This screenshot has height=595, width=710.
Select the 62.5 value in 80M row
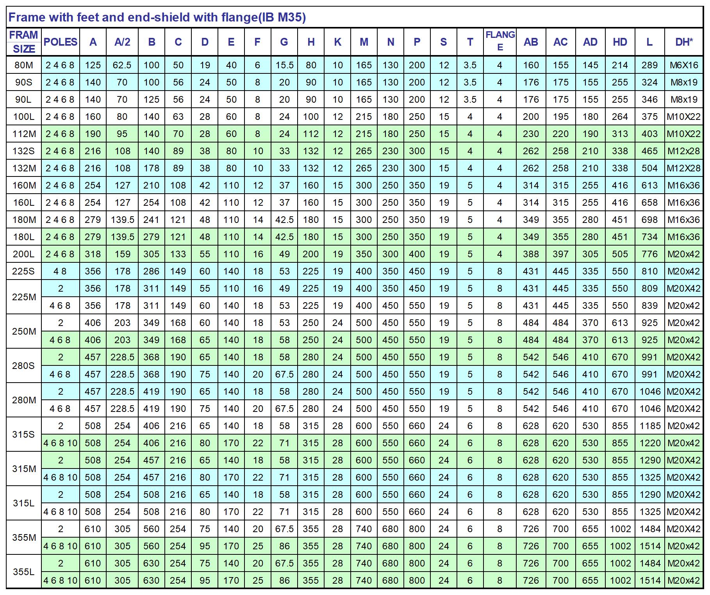[x=122, y=65]
